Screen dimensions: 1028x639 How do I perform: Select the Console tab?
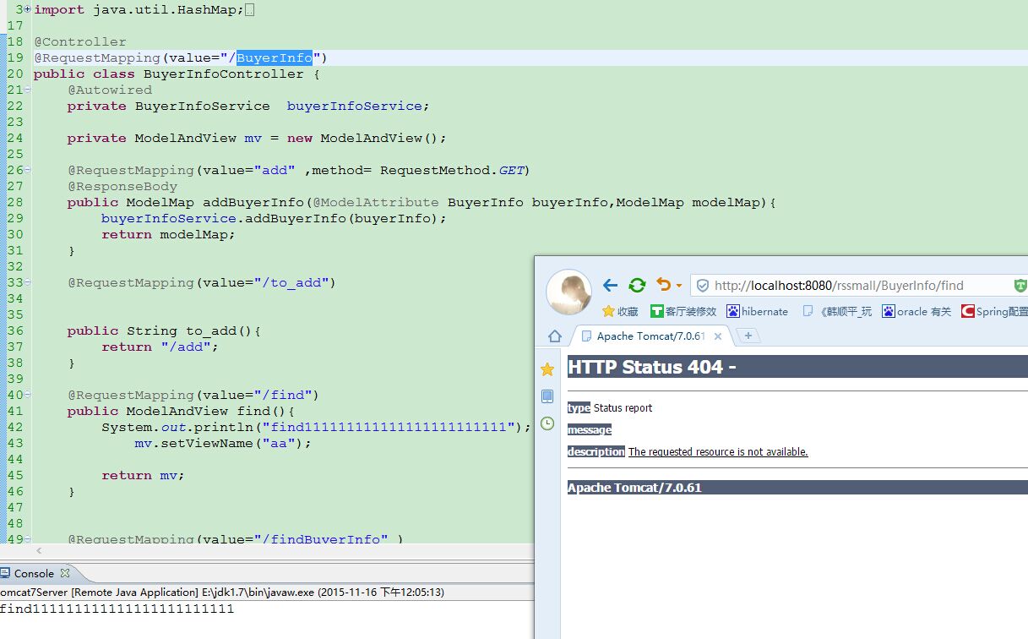34,573
